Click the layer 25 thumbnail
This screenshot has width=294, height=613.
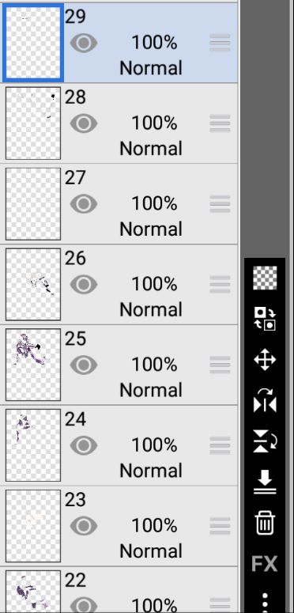click(x=33, y=365)
